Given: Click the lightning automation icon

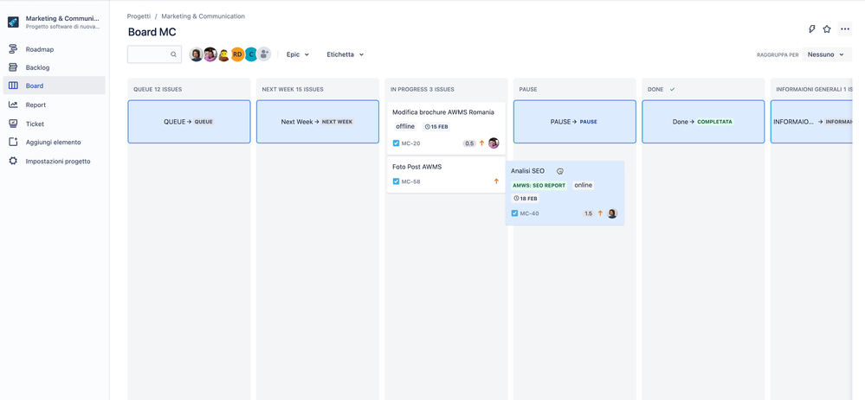Looking at the screenshot, I should click(811, 29).
